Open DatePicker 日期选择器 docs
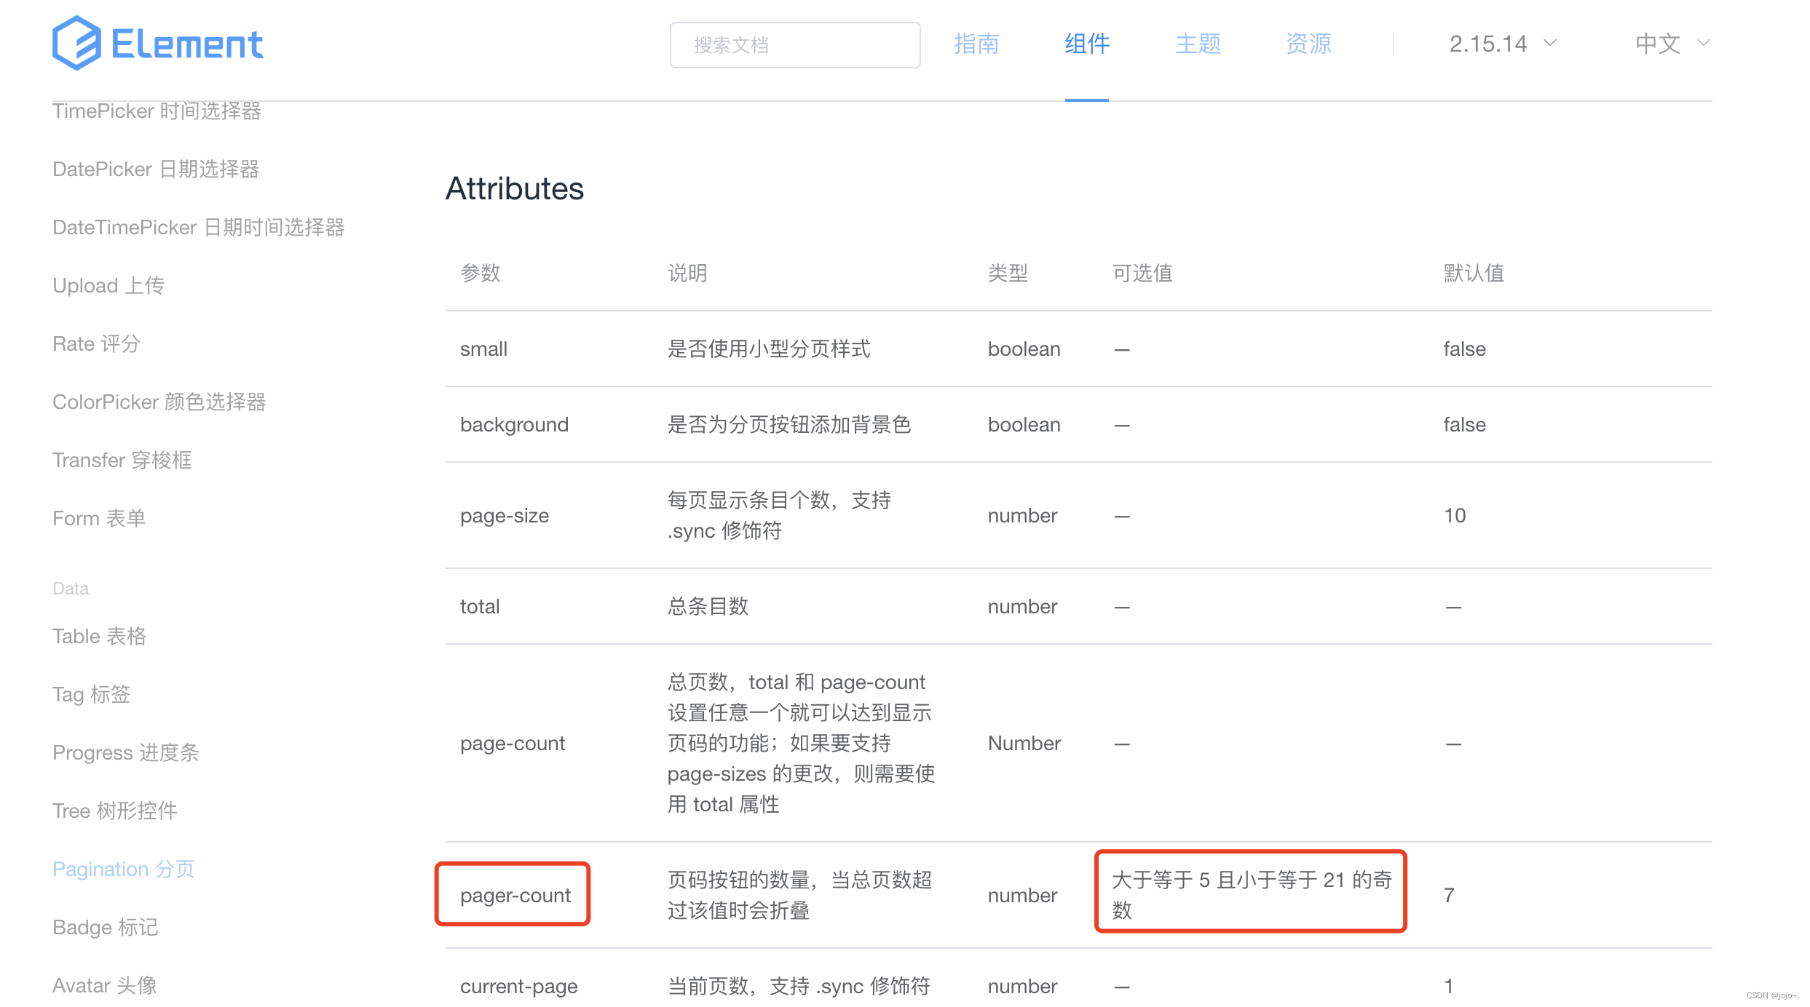 pyautogui.click(x=156, y=169)
